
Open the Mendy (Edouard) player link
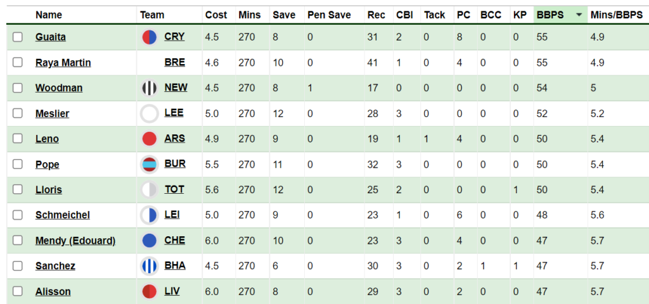75,241
